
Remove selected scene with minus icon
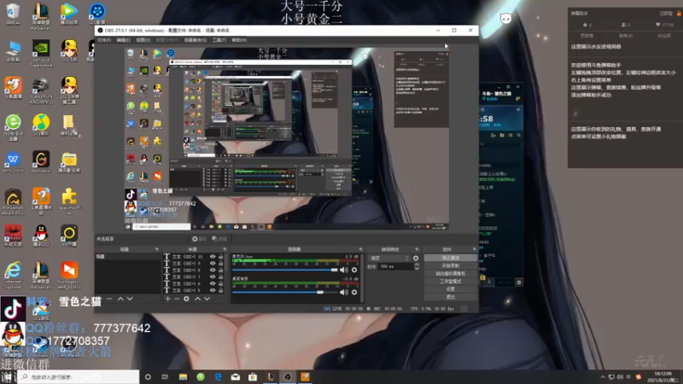pyautogui.click(x=109, y=299)
